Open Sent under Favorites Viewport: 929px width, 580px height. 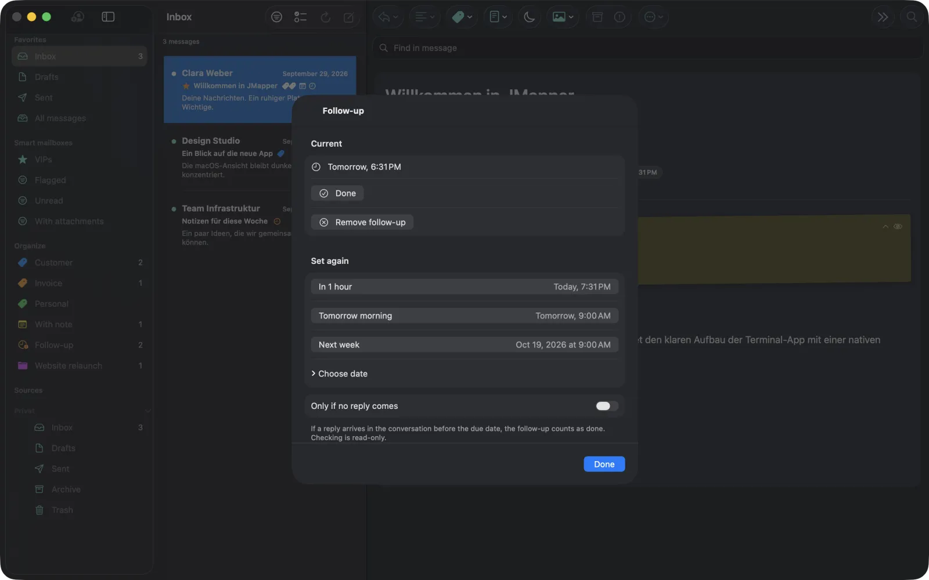pyautogui.click(x=80, y=98)
